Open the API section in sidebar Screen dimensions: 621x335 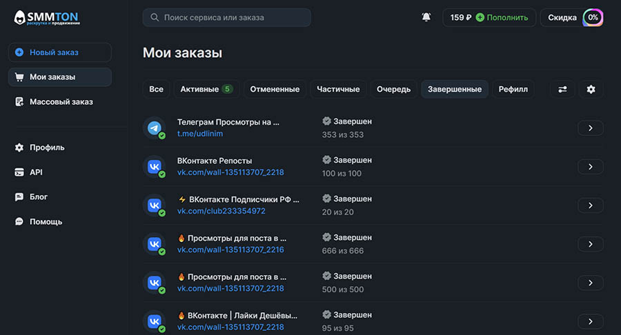coord(36,172)
